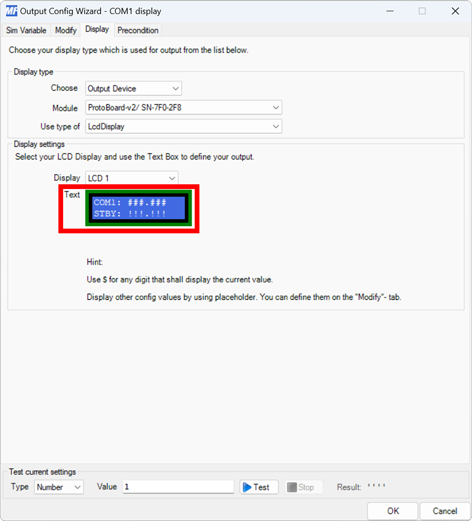Click inside the Value input field
The width and height of the screenshot is (472, 521).
tap(177, 486)
